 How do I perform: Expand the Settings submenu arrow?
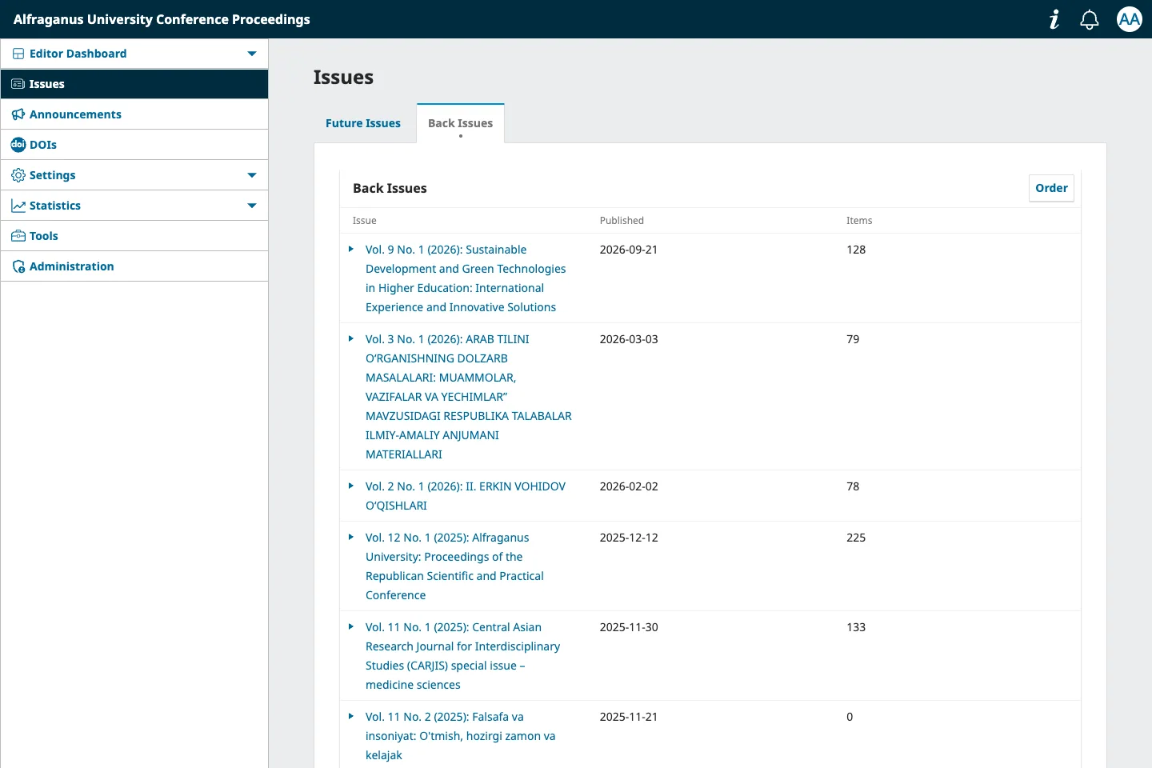pos(252,175)
